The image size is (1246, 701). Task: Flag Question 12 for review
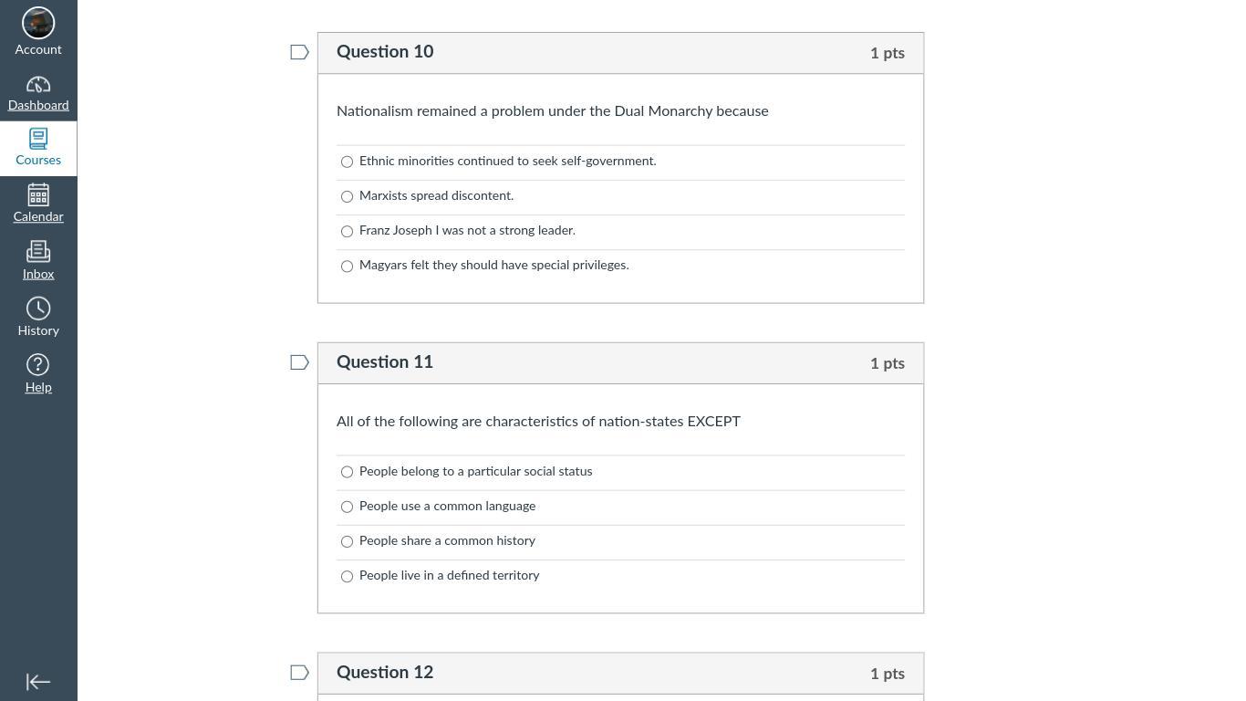299,674
